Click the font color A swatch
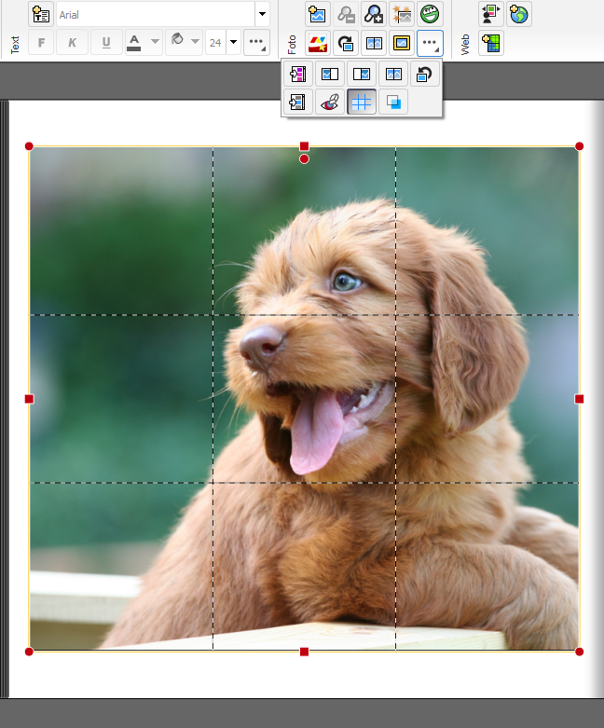Viewport: 604px width, 728px height. (134, 43)
